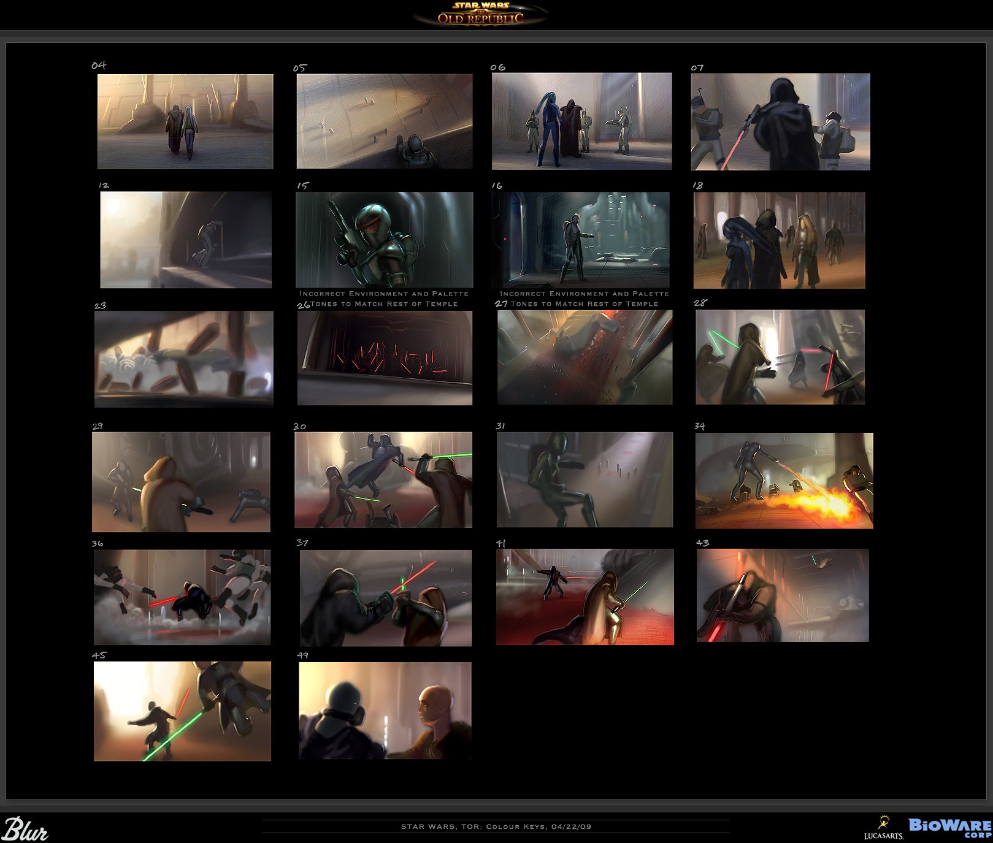View frame 23 thumbnail
The image size is (993, 843).
click(184, 359)
